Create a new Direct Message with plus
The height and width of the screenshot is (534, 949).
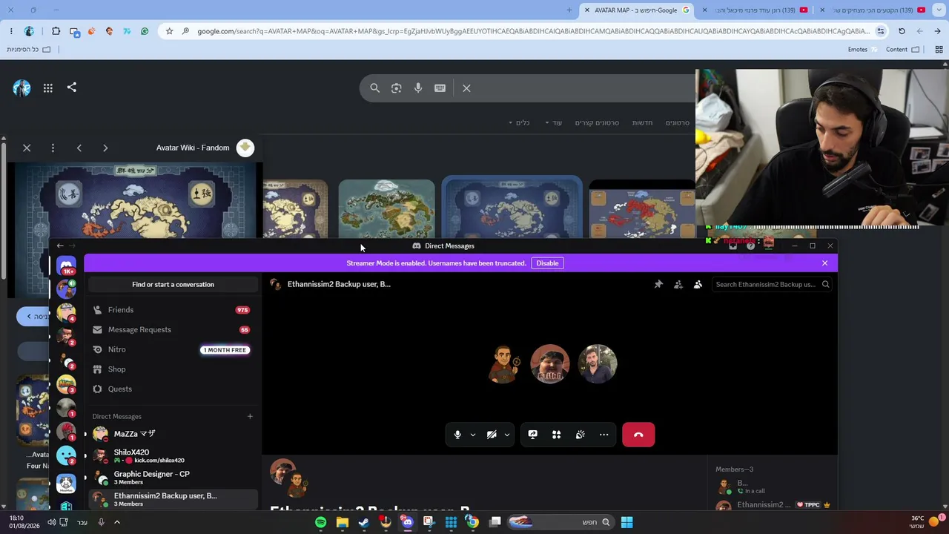[x=250, y=417]
